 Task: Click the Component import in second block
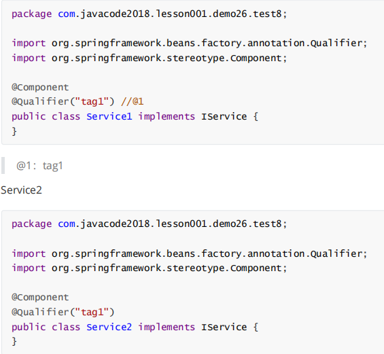(149, 268)
